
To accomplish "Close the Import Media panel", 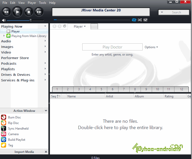I will (46, 152).
